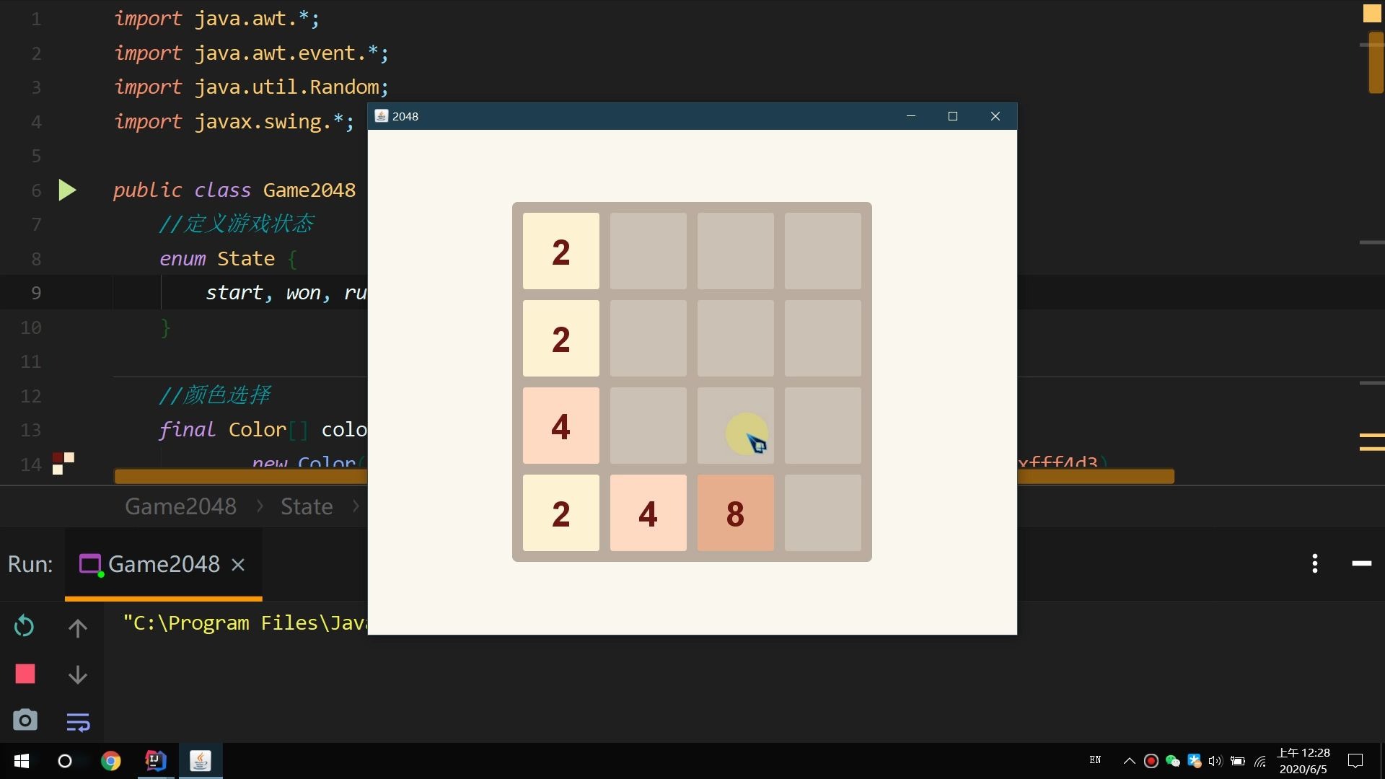
Task: Rerun the Game2048 application
Action: 24,625
